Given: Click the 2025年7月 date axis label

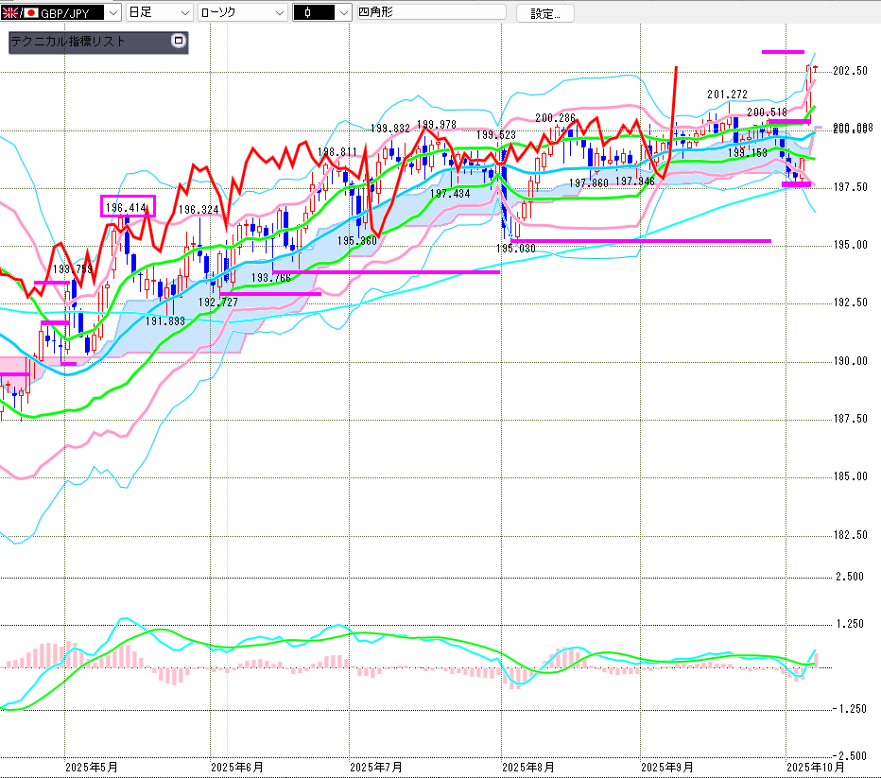Looking at the screenshot, I should pos(376,767).
